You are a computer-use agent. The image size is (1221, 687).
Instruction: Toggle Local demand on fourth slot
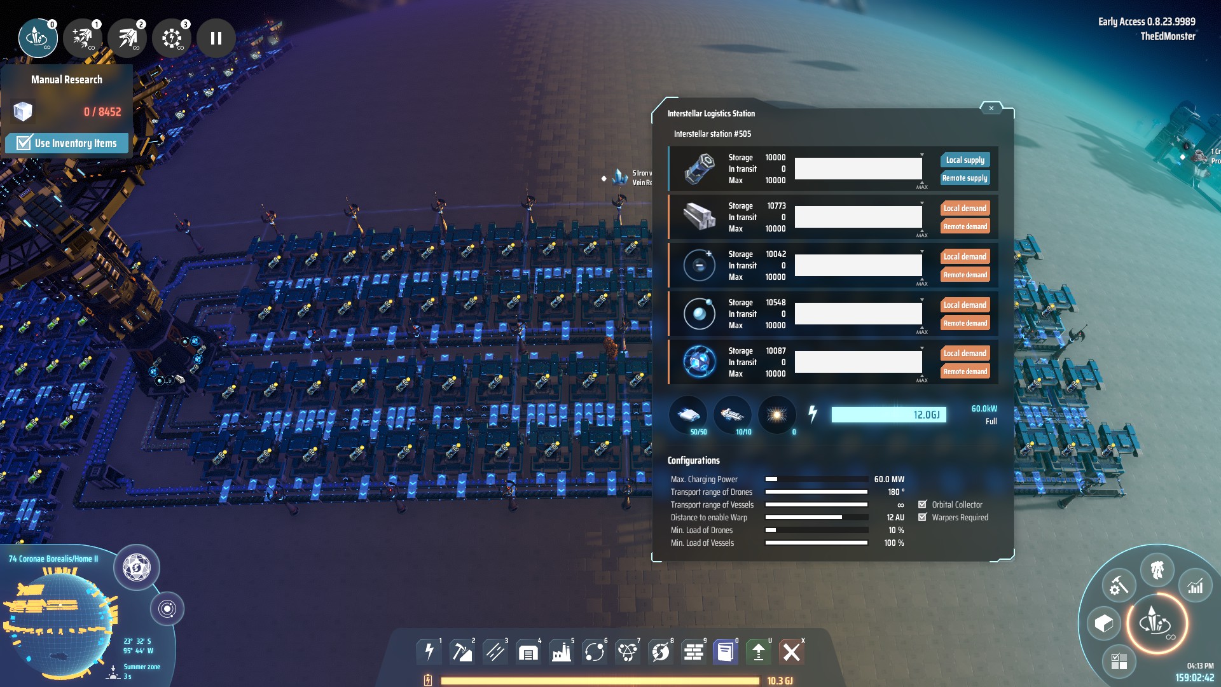click(965, 305)
